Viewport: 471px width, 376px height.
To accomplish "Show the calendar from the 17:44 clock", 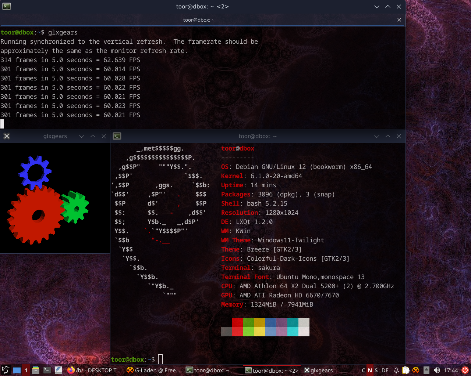I will [x=451, y=370].
